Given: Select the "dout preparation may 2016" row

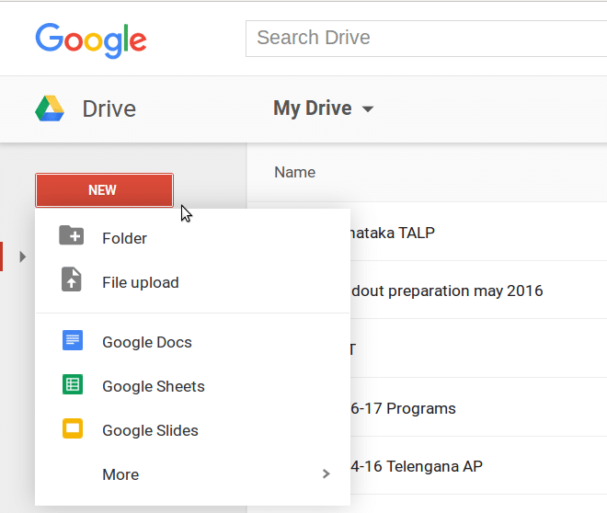Looking at the screenshot, I should pyautogui.click(x=478, y=290).
